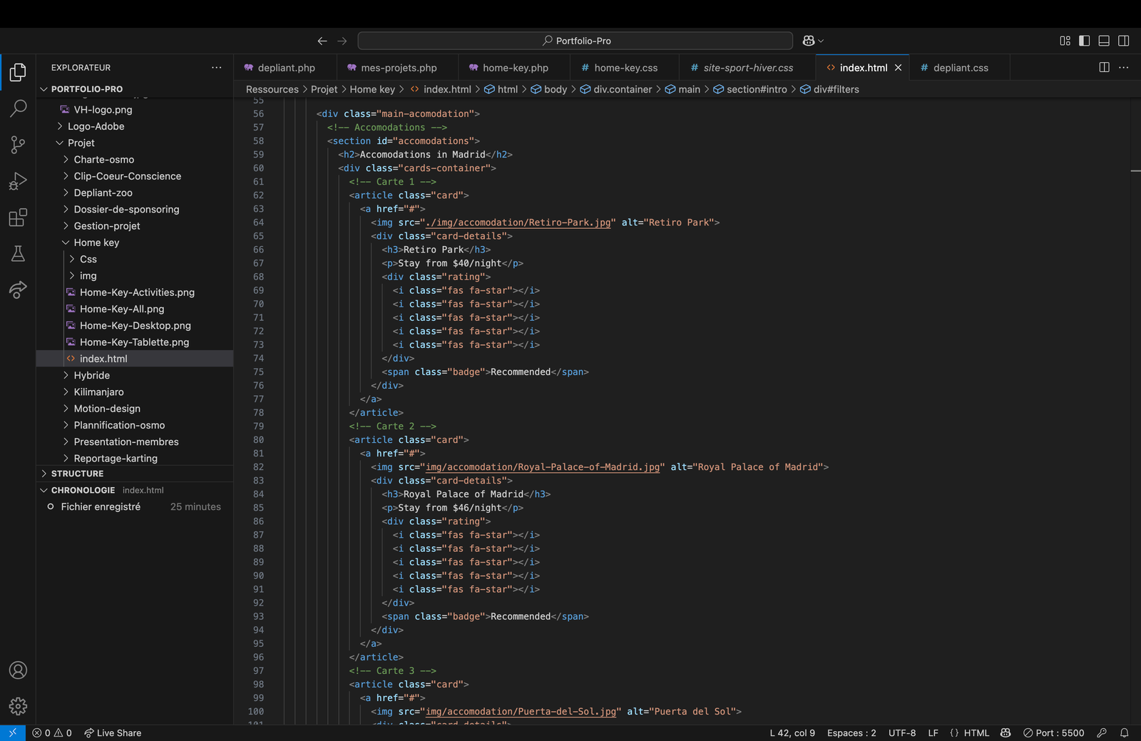1141x741 pixels.
Task: Customize layout icon in title bar
Action: point(1065,41)
